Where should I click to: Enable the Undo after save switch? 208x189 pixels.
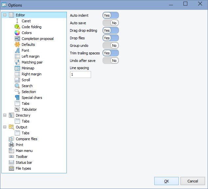pyautogui.click(x=111, y=61)
